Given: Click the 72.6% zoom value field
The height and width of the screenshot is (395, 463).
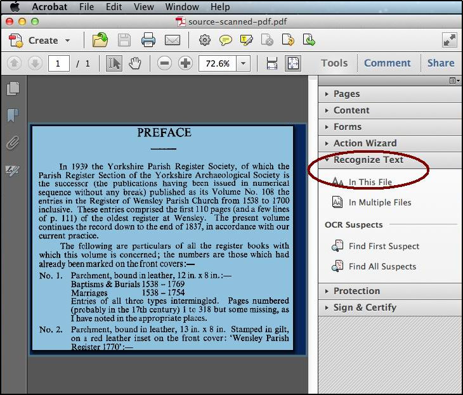Looking at the screenshot, I should [218, 63].
